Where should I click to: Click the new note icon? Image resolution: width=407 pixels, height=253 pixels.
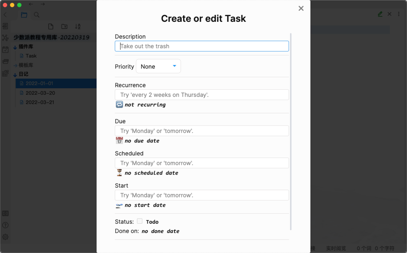(51, 26)
